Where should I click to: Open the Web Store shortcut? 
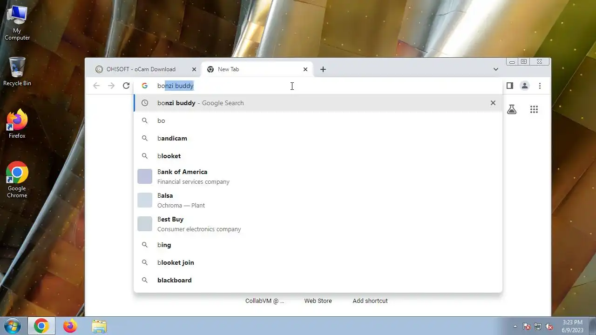(x=318, y=301)
